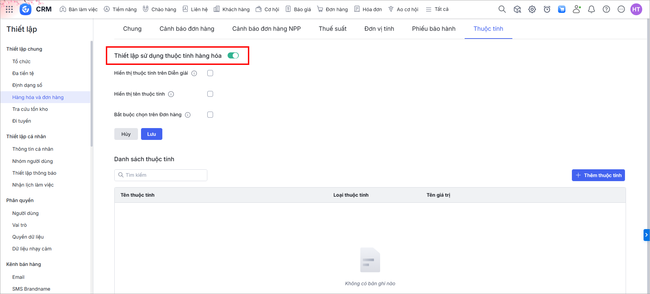650x294 pixels.
Task: Open the app launcher grid icon
Action: click(9, 9)
